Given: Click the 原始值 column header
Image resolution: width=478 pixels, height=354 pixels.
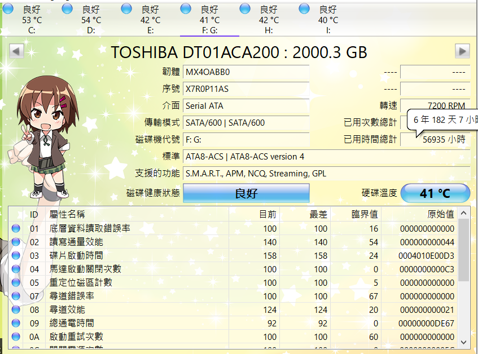Looking at the screenshot, I should 419,214.
